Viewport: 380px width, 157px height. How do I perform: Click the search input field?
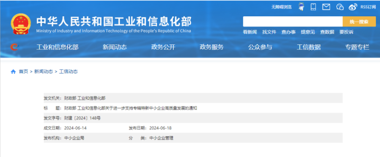click(x=293, y=21)
